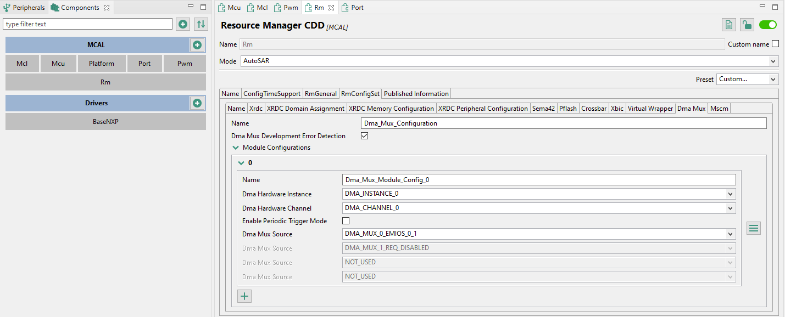The width and height of the screenshot is (785, 317).
Task: Click the unlock padlock icon
Action: 747,25
